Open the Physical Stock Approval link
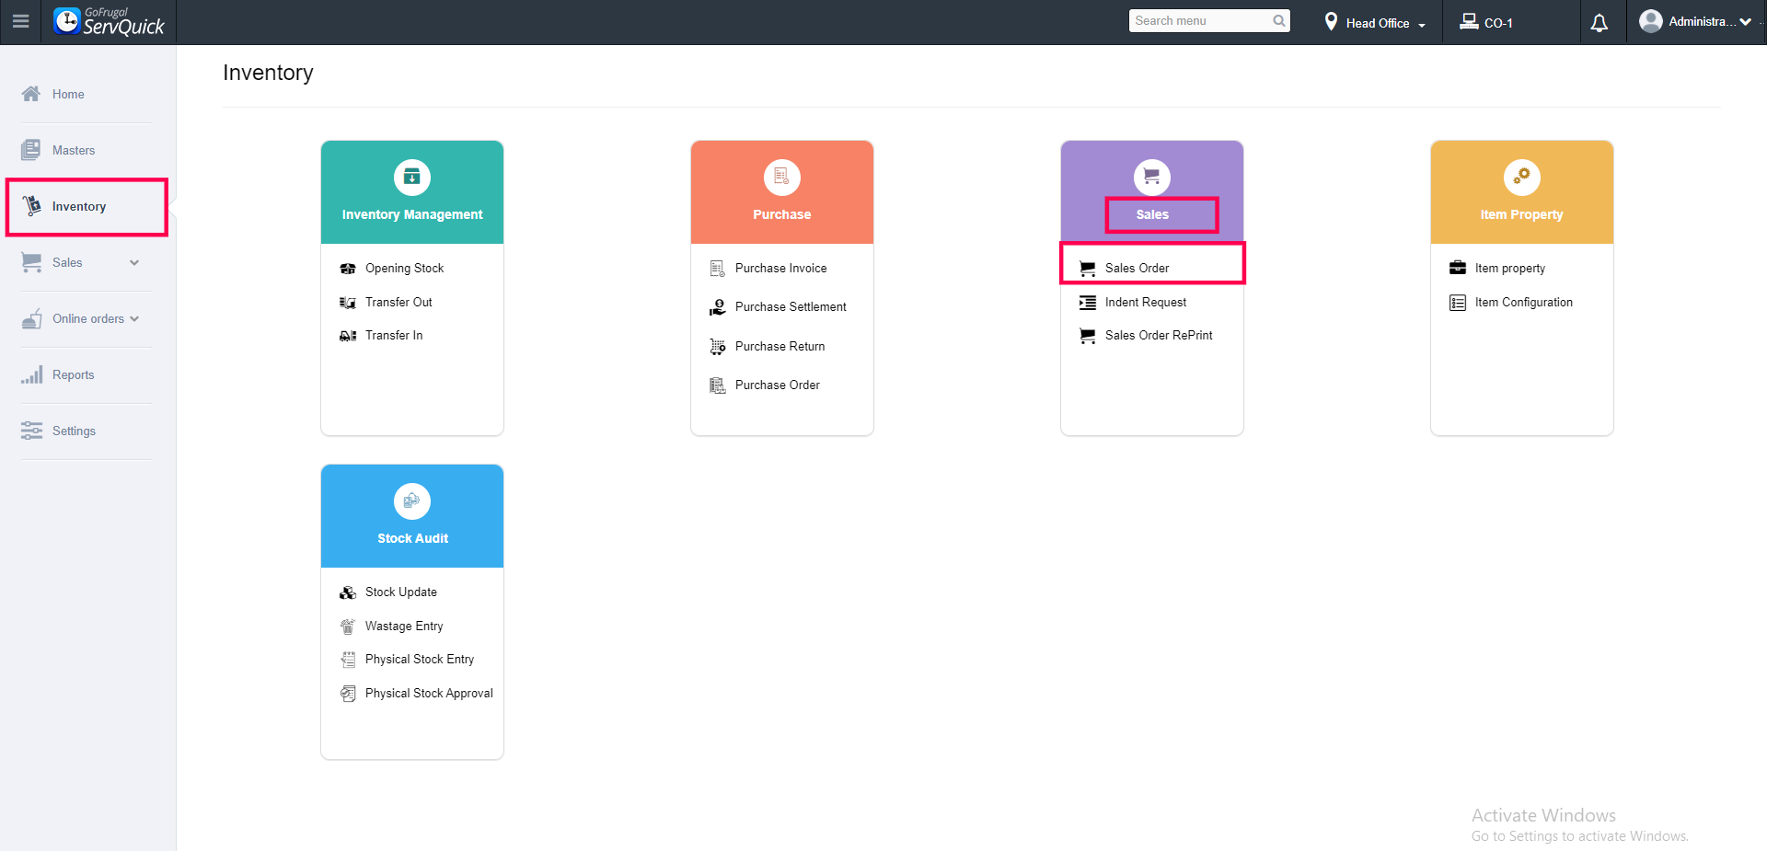This screenshot has width=1767, height=851. tap(429, 694)
